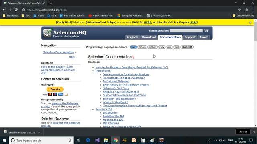The height and width of the screenshot is (144, 257).
Task: Open the Support tab
Action: click(190, 37)
